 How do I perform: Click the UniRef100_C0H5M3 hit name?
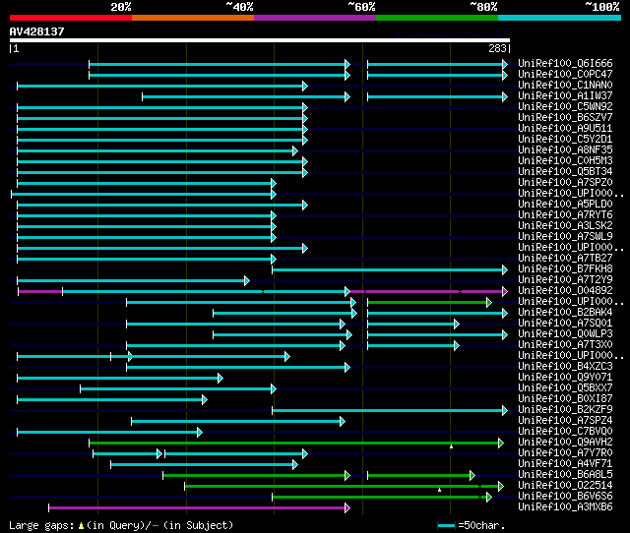[565, 161]
